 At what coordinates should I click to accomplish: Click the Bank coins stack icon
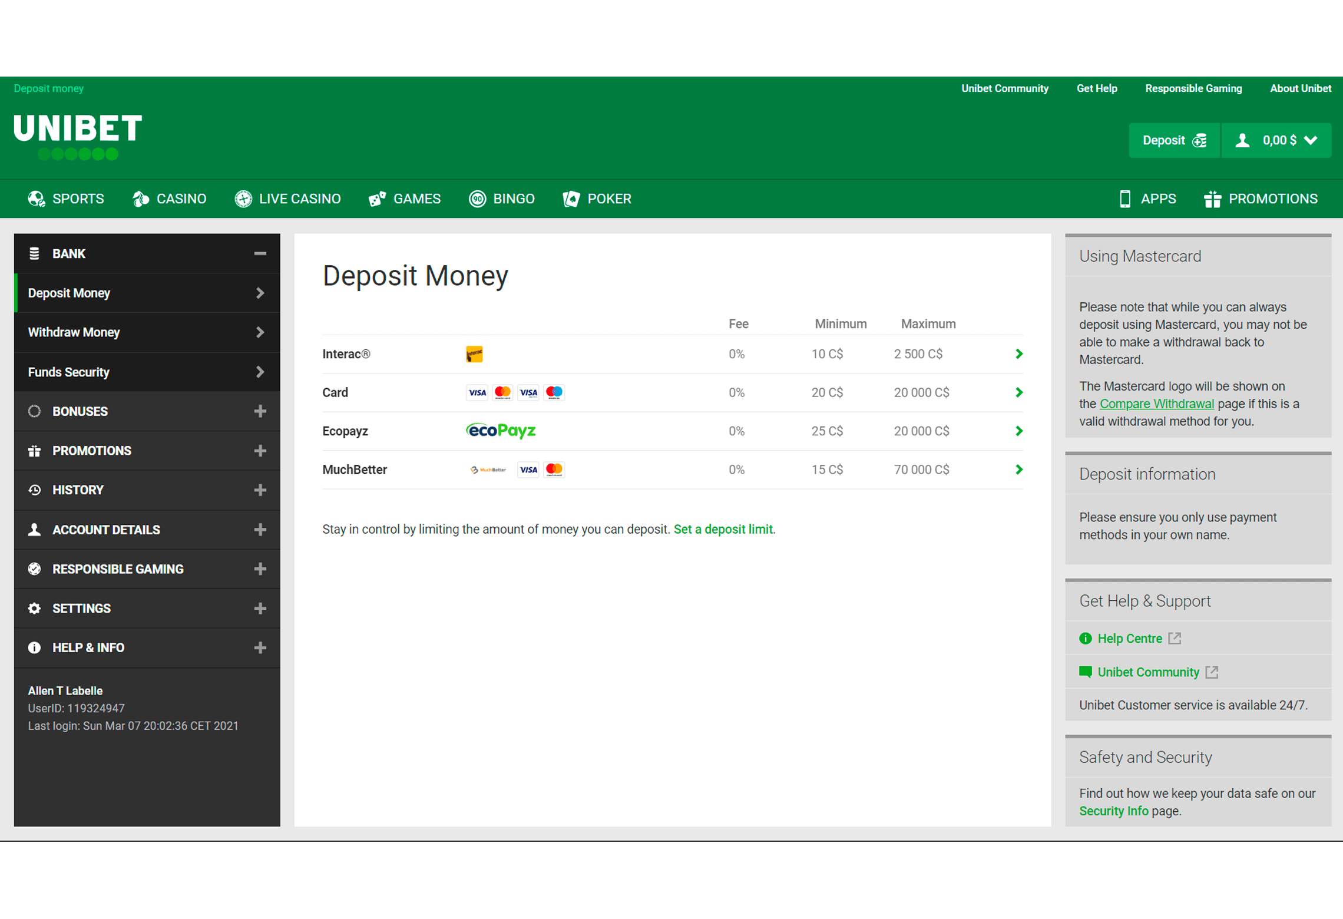pyautogui.click(x=34, y=253)
